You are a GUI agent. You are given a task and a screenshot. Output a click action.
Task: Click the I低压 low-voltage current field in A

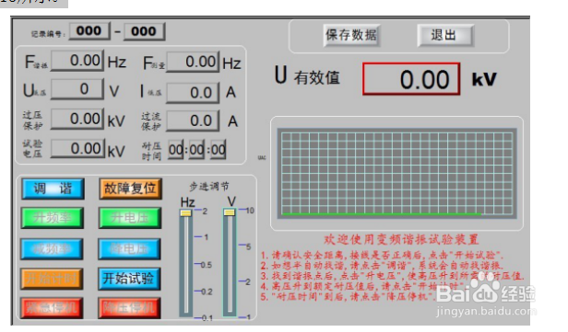(193, 93)
